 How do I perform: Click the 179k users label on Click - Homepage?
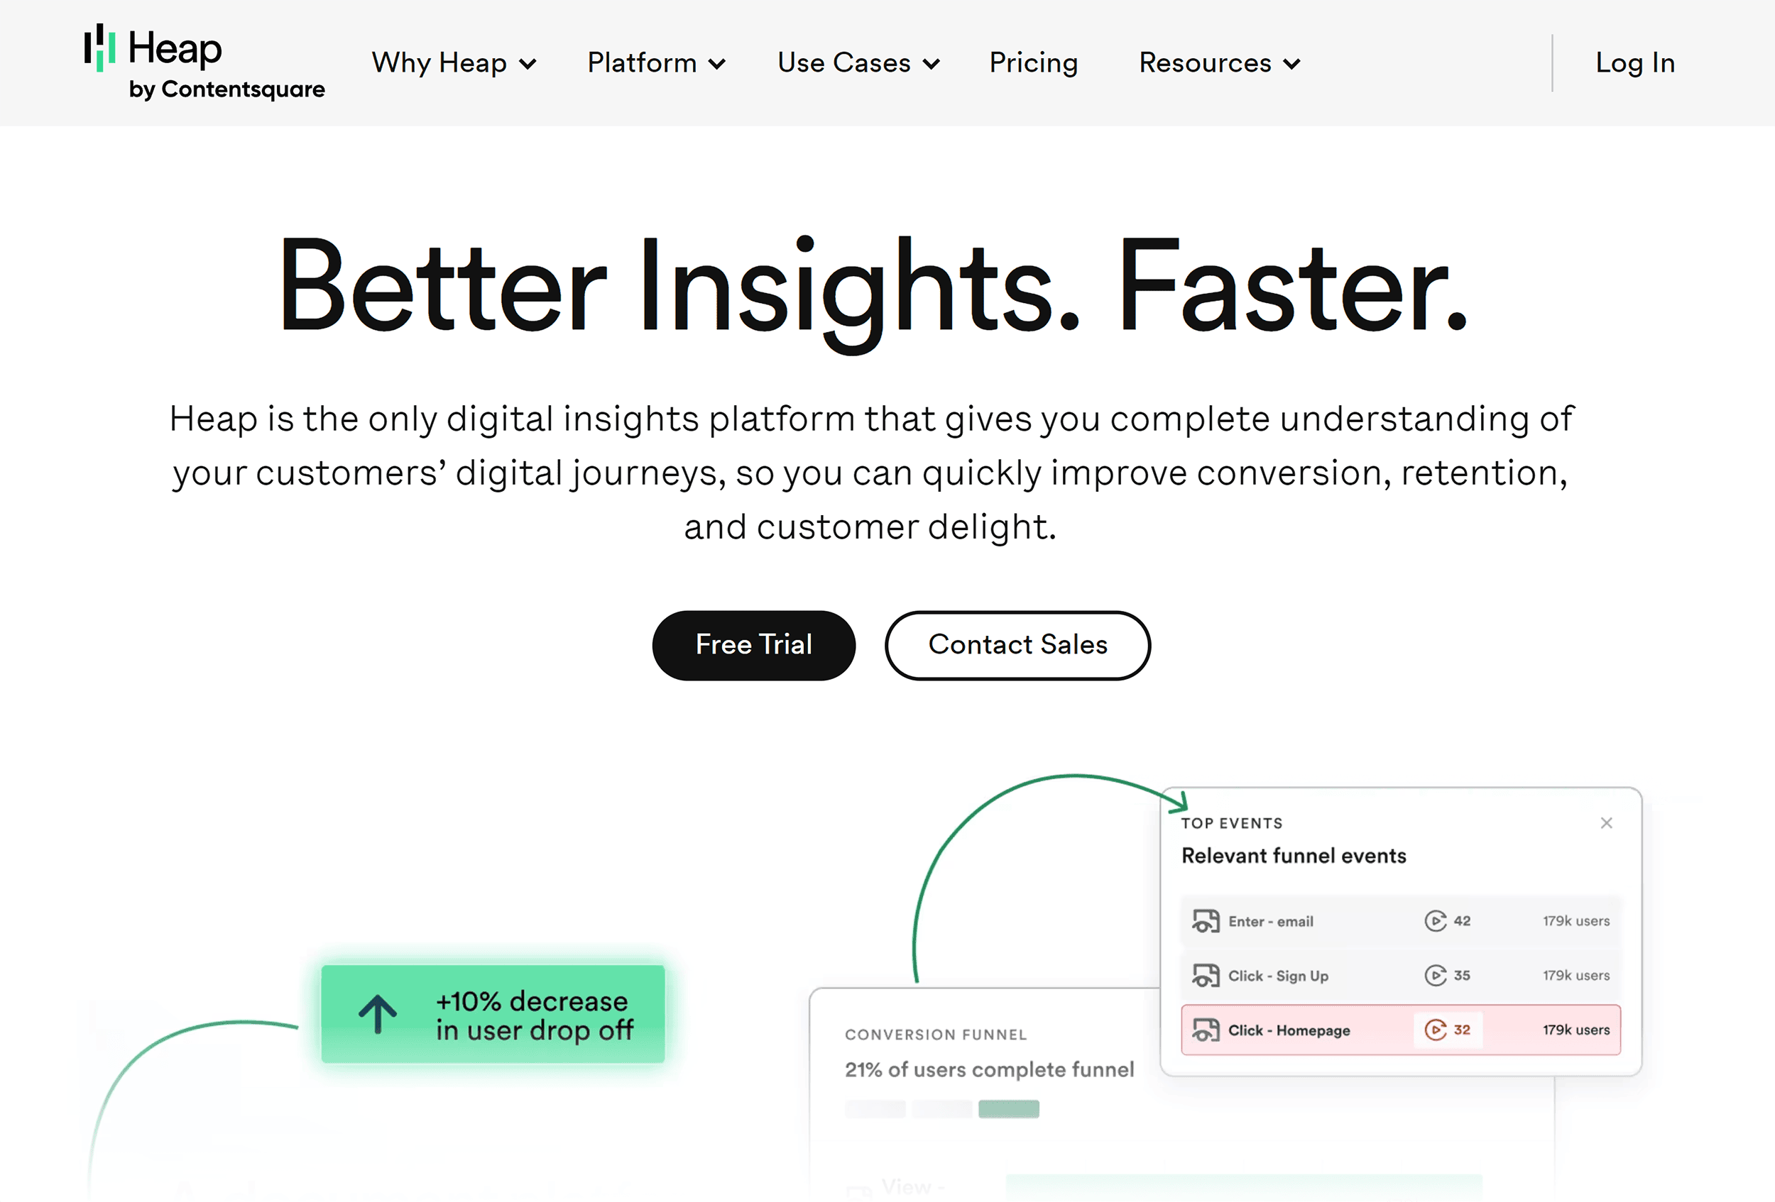coord(1575,1030)
